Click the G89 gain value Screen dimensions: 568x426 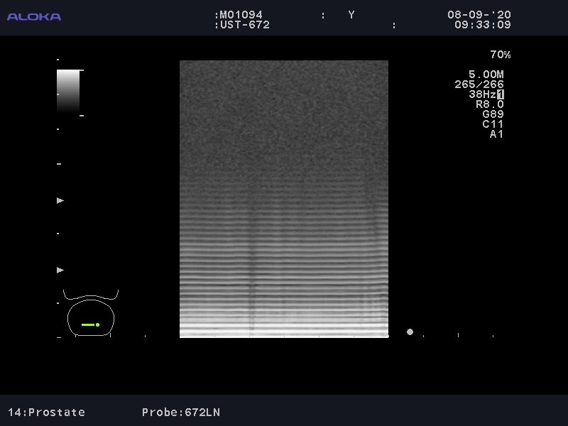point(493,114)
